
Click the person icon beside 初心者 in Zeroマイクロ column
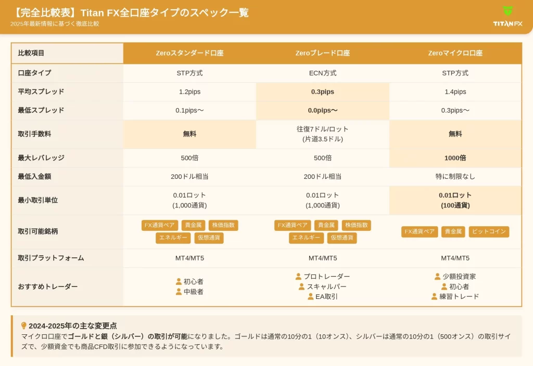pyautogui.click(x=445, y=286)
